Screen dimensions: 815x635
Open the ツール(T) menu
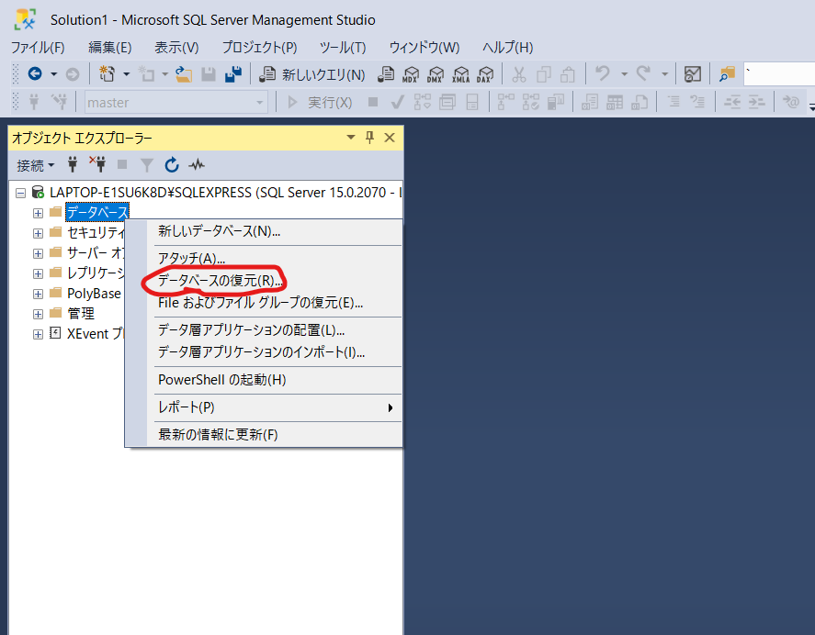[x=343, y=47]
